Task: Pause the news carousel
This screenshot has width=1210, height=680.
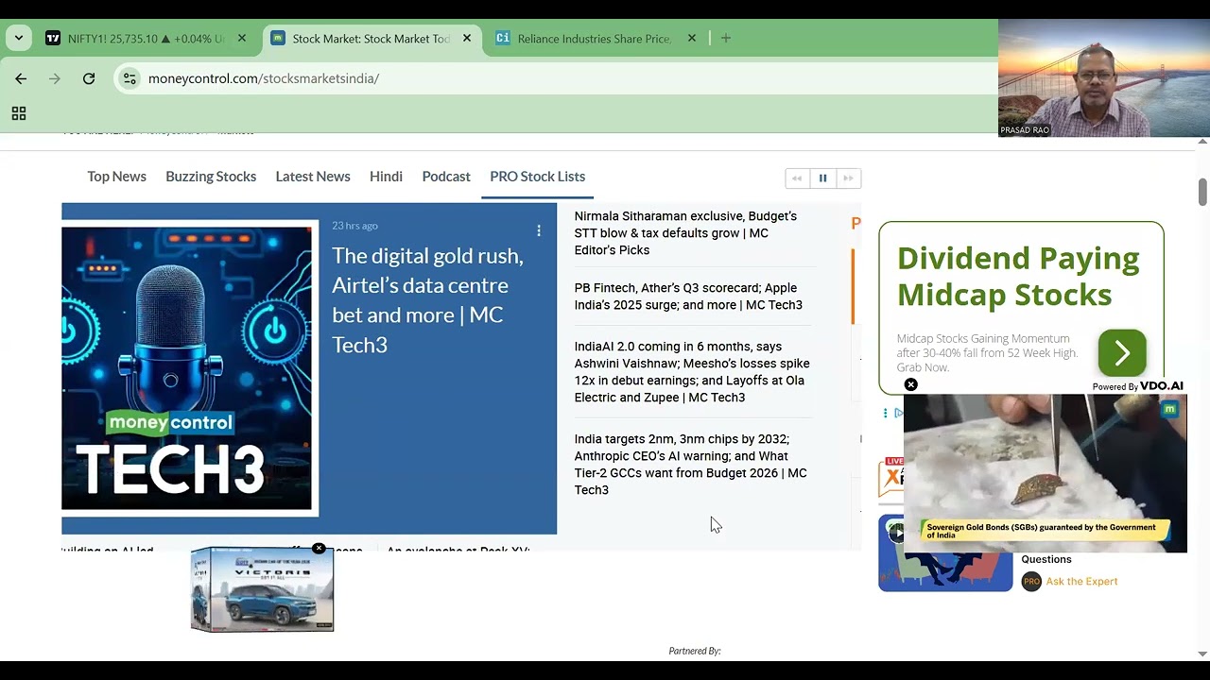Action: click(x=822, y=178)
